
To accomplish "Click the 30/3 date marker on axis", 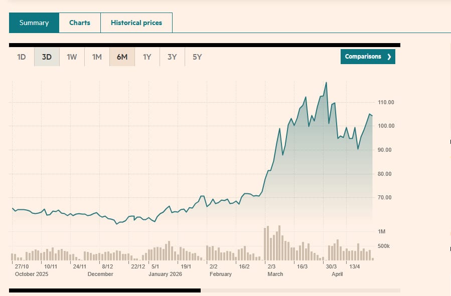I will pos(331,266).
